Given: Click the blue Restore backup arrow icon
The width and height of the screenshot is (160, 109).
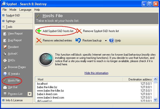Looking at the screenshot, I should (78, 40).
